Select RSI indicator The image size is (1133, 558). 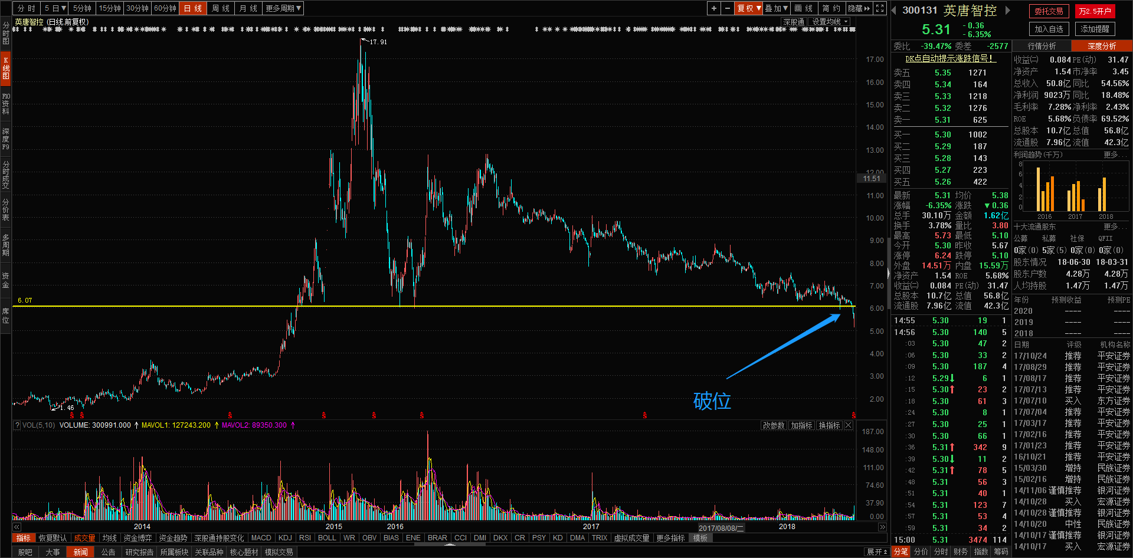(305, 538)
